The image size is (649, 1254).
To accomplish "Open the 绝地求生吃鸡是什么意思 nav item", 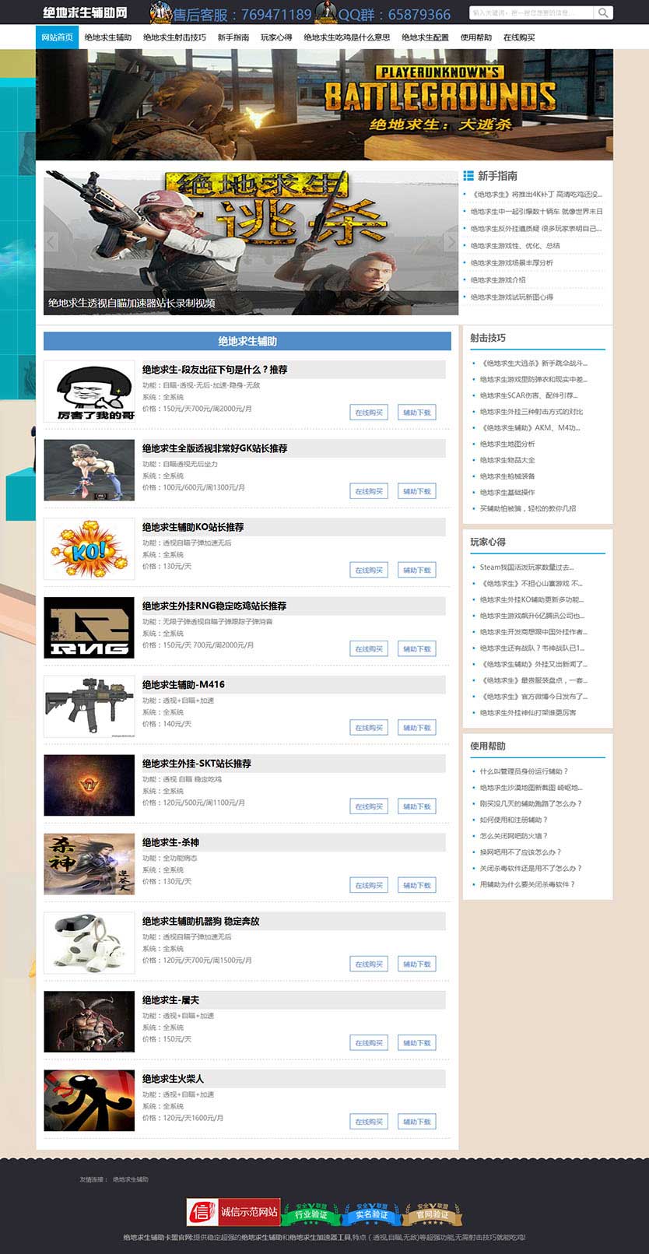I will [347, 37].
